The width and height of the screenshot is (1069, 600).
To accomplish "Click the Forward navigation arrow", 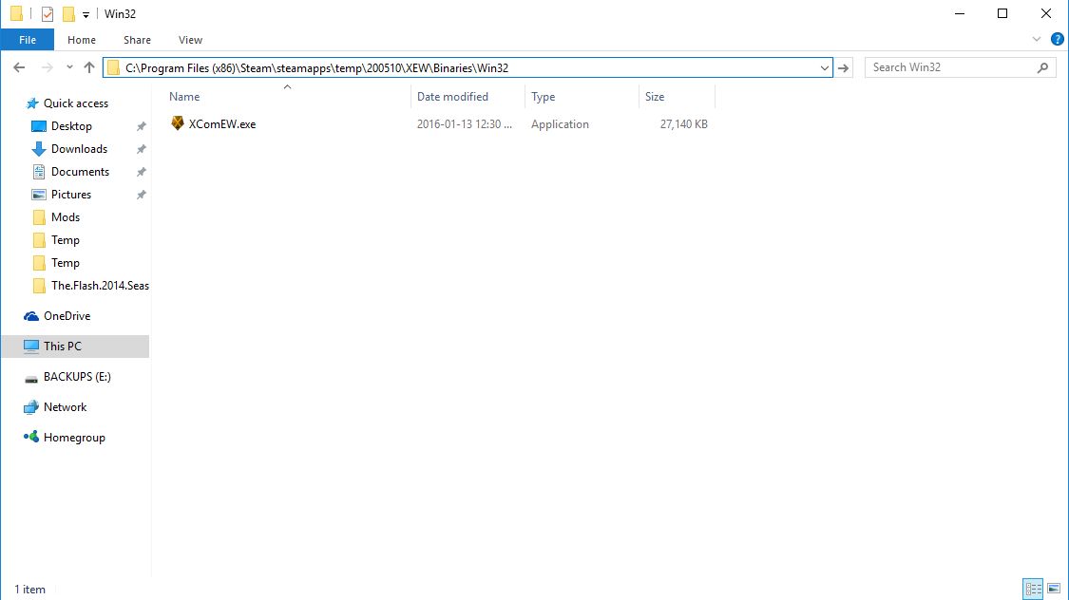I will click(48, 67).
